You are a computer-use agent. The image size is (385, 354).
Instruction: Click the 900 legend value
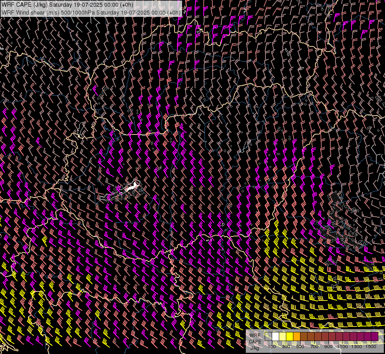pos(328,347)
